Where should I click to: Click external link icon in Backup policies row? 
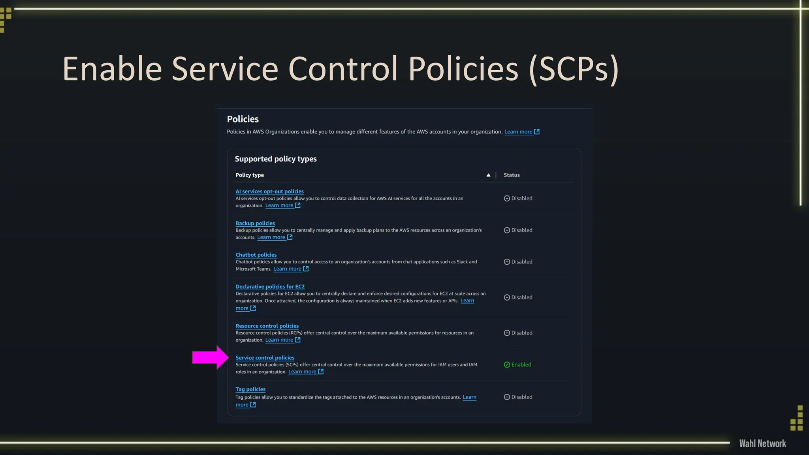[290, 237]
